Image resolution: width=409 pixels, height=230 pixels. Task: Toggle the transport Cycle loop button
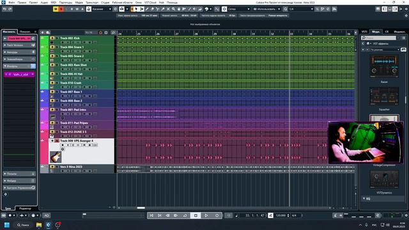tap(185, 215)
